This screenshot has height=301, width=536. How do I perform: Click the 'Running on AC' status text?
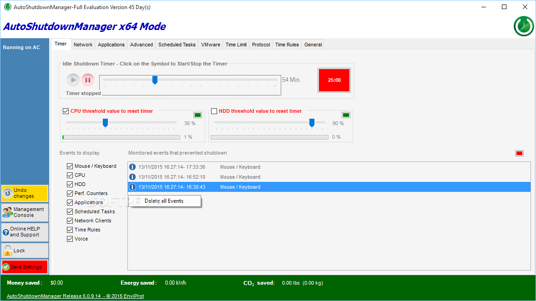click(21, 47)
